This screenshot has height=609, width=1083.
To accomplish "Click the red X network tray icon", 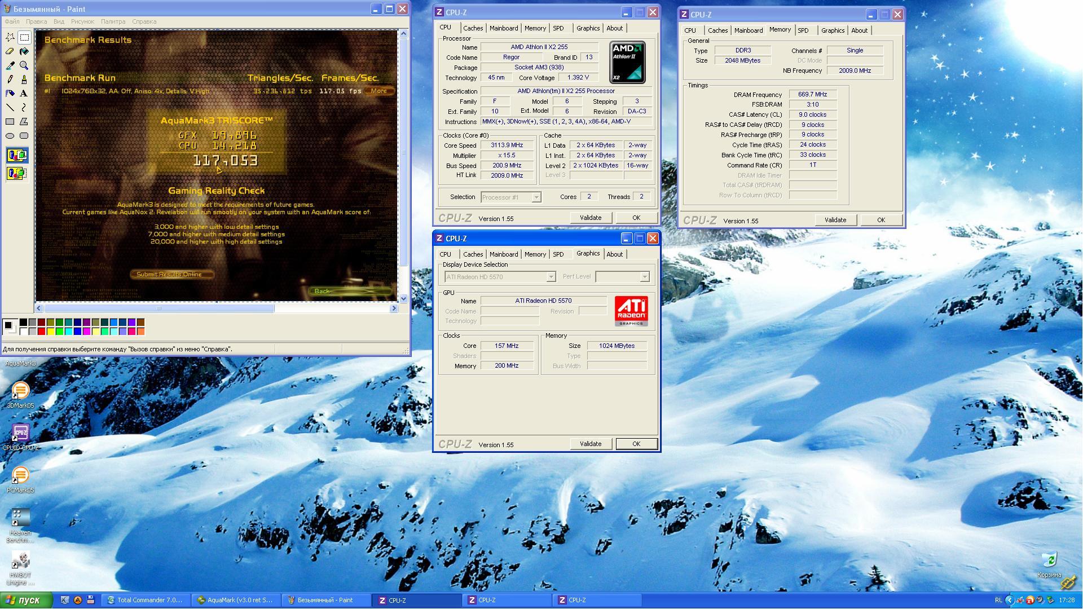I will pyautogui.click(x=1030, y=600).
